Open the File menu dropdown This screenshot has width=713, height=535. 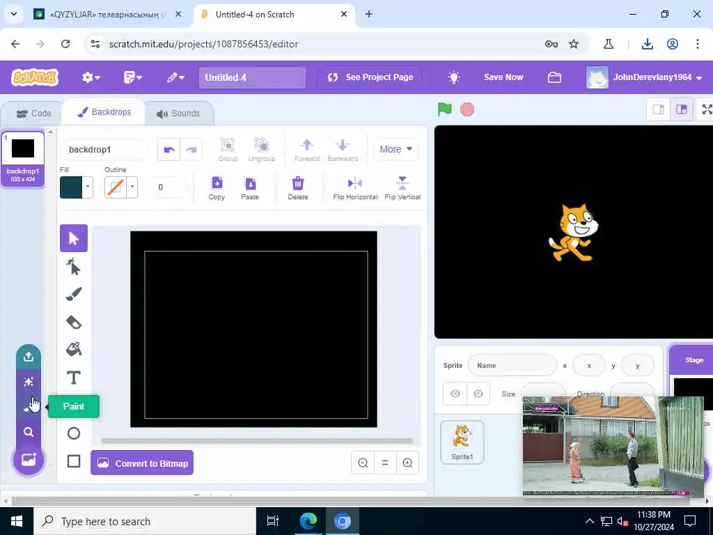tap(132, 77)
